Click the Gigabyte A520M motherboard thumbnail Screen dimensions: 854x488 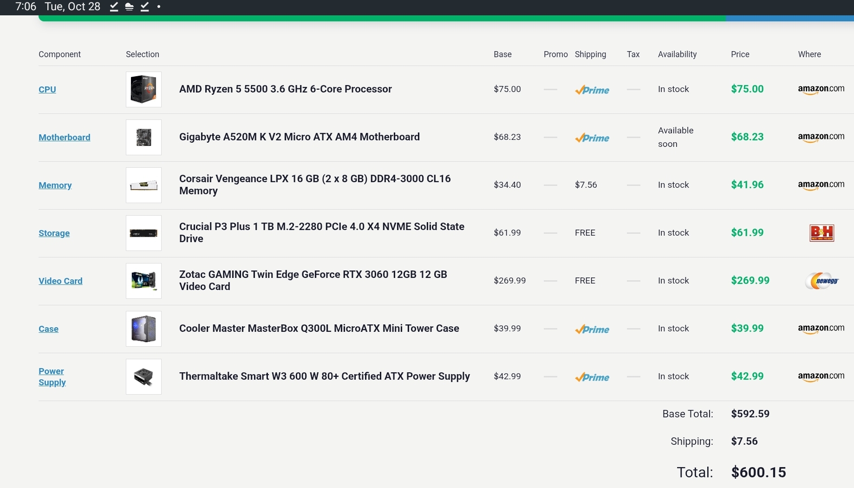pyautogui.click(x=143, y=137)
